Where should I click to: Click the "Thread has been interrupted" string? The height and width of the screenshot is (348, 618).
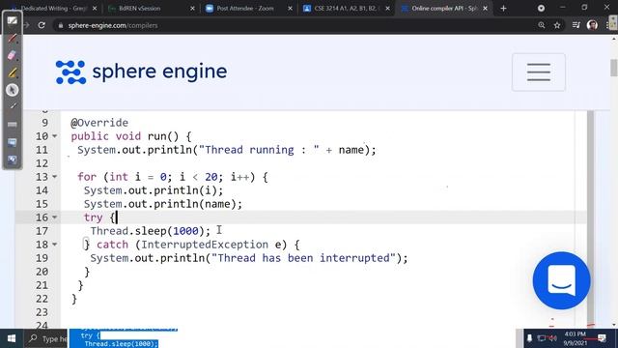[x=303, y=258]
